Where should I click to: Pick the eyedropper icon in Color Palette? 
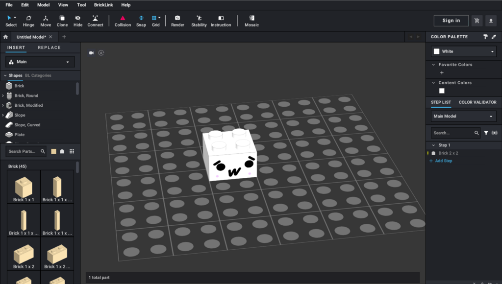point(494,37)
